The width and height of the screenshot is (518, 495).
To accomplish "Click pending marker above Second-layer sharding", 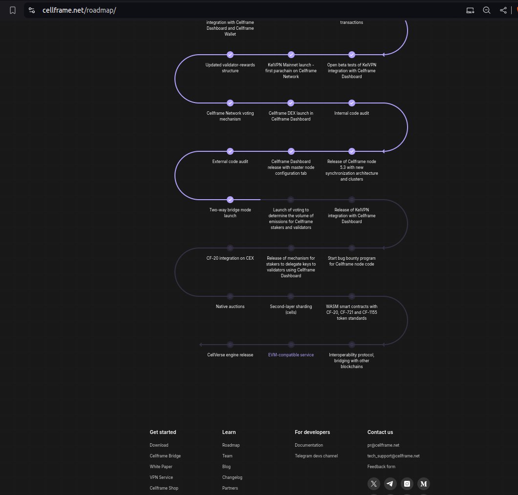I will click(x=291, y=296).
